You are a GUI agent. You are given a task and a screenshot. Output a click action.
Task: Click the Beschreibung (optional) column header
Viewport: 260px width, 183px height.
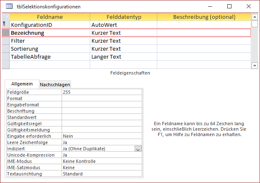tap(204, 17)
